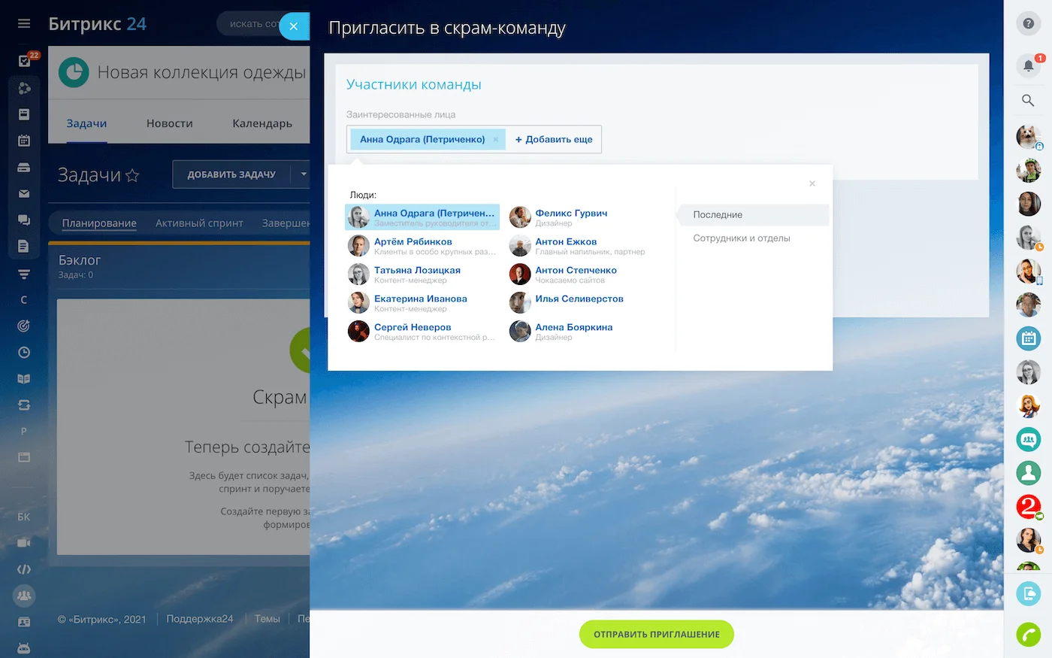Open the hamburger menu next to Битрикс 24

coord(24,24)
